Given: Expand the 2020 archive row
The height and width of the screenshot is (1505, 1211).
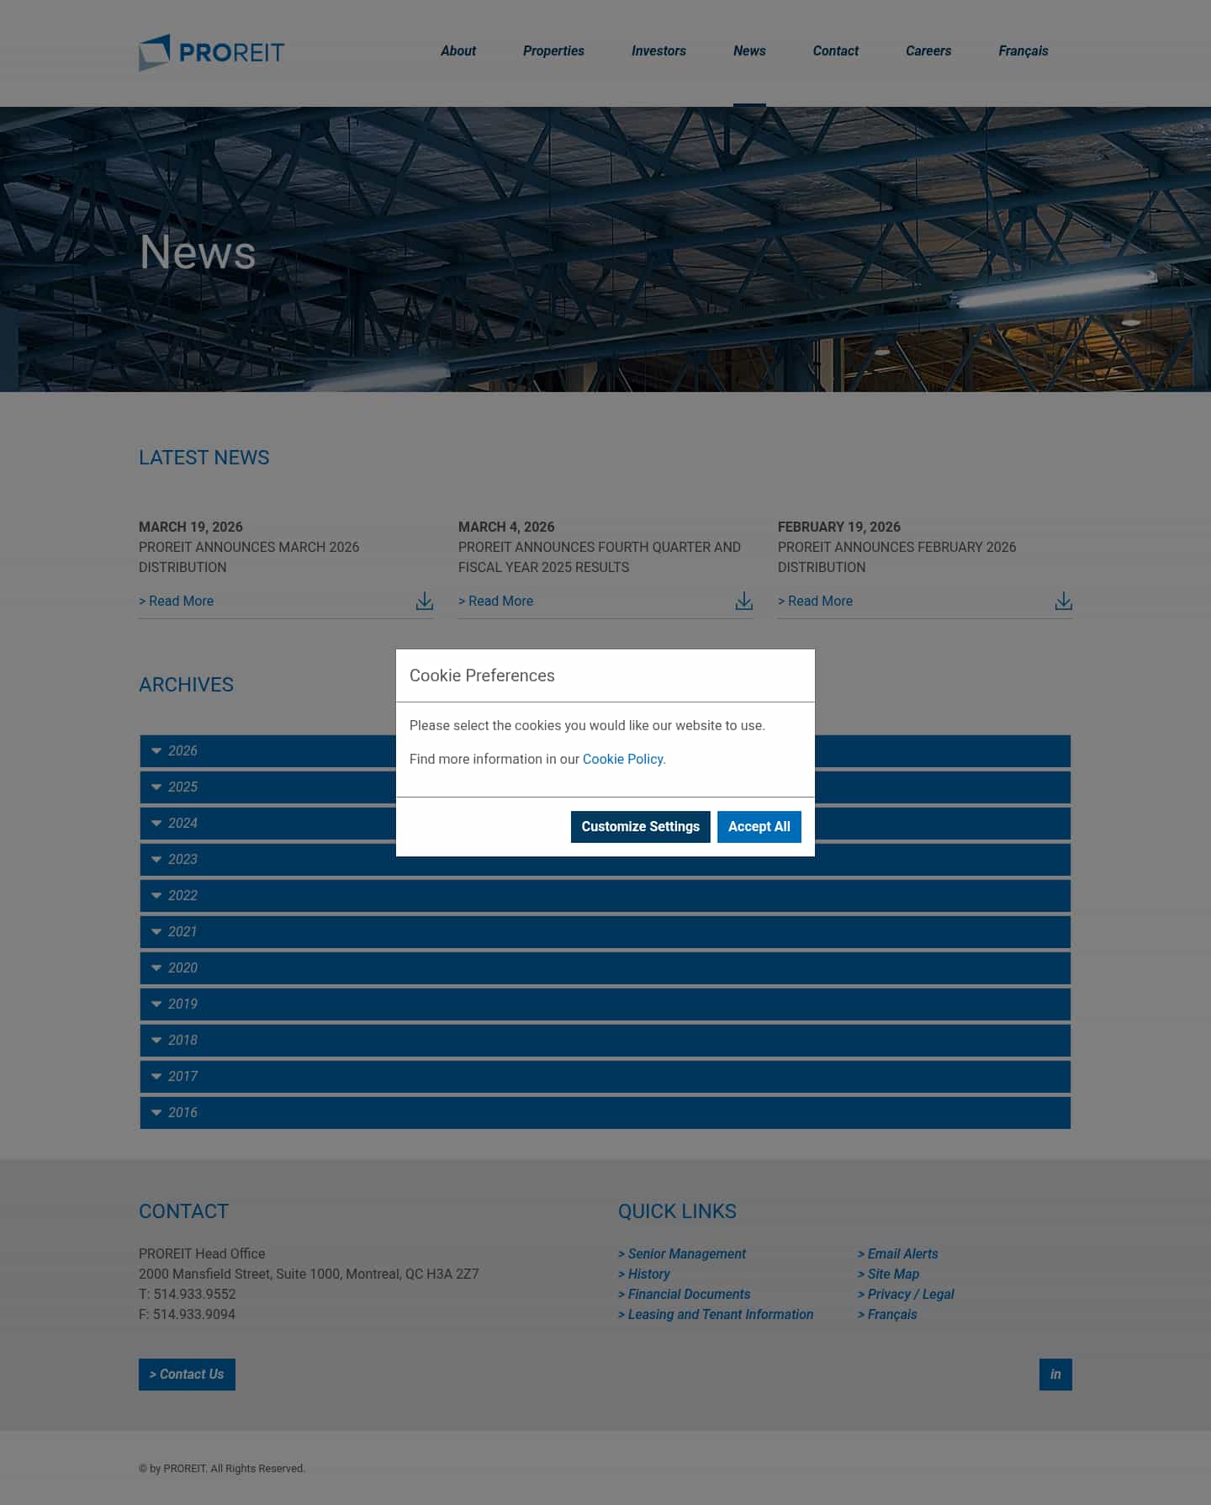Looking at the screenshot, I should click(605, 968).
